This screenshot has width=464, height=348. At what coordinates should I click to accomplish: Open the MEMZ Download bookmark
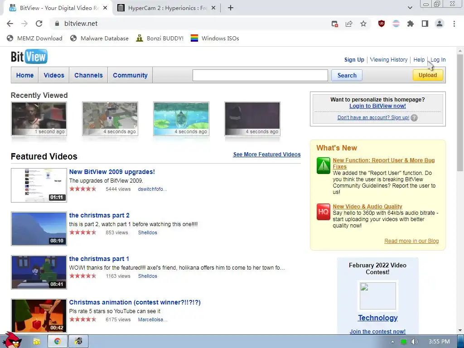pyautogui.click(x=34, y=38)
